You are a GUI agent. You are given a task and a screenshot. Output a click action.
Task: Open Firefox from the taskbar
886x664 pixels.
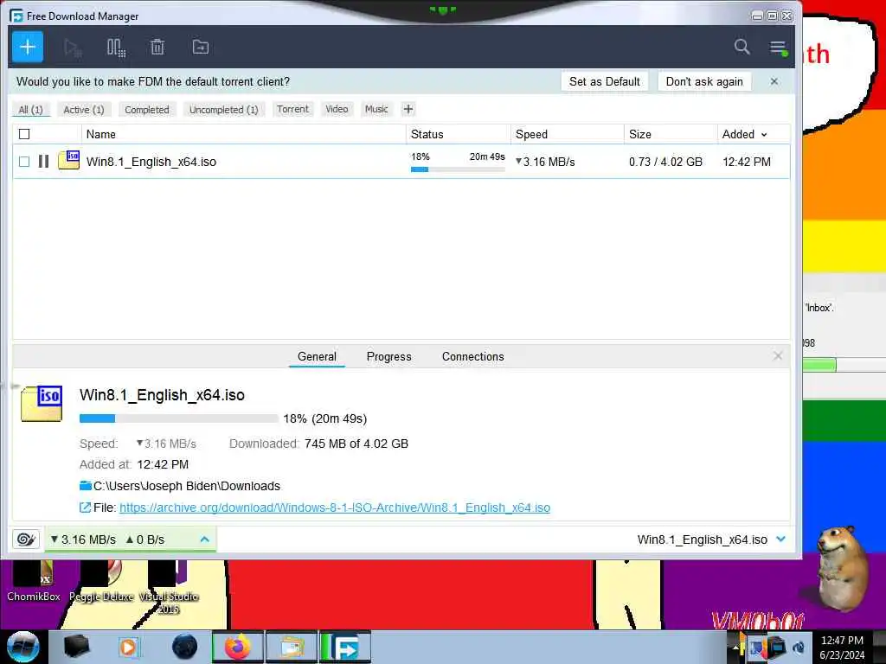(237, 647)
